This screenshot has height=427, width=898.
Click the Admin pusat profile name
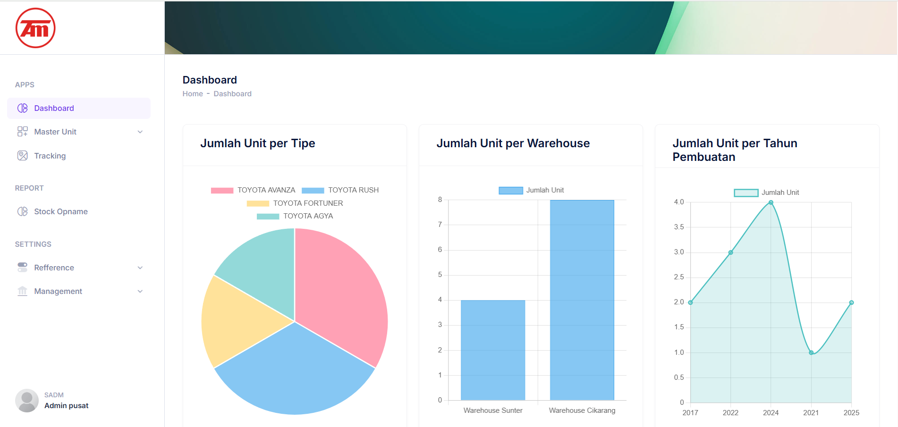tap(67, 406)
